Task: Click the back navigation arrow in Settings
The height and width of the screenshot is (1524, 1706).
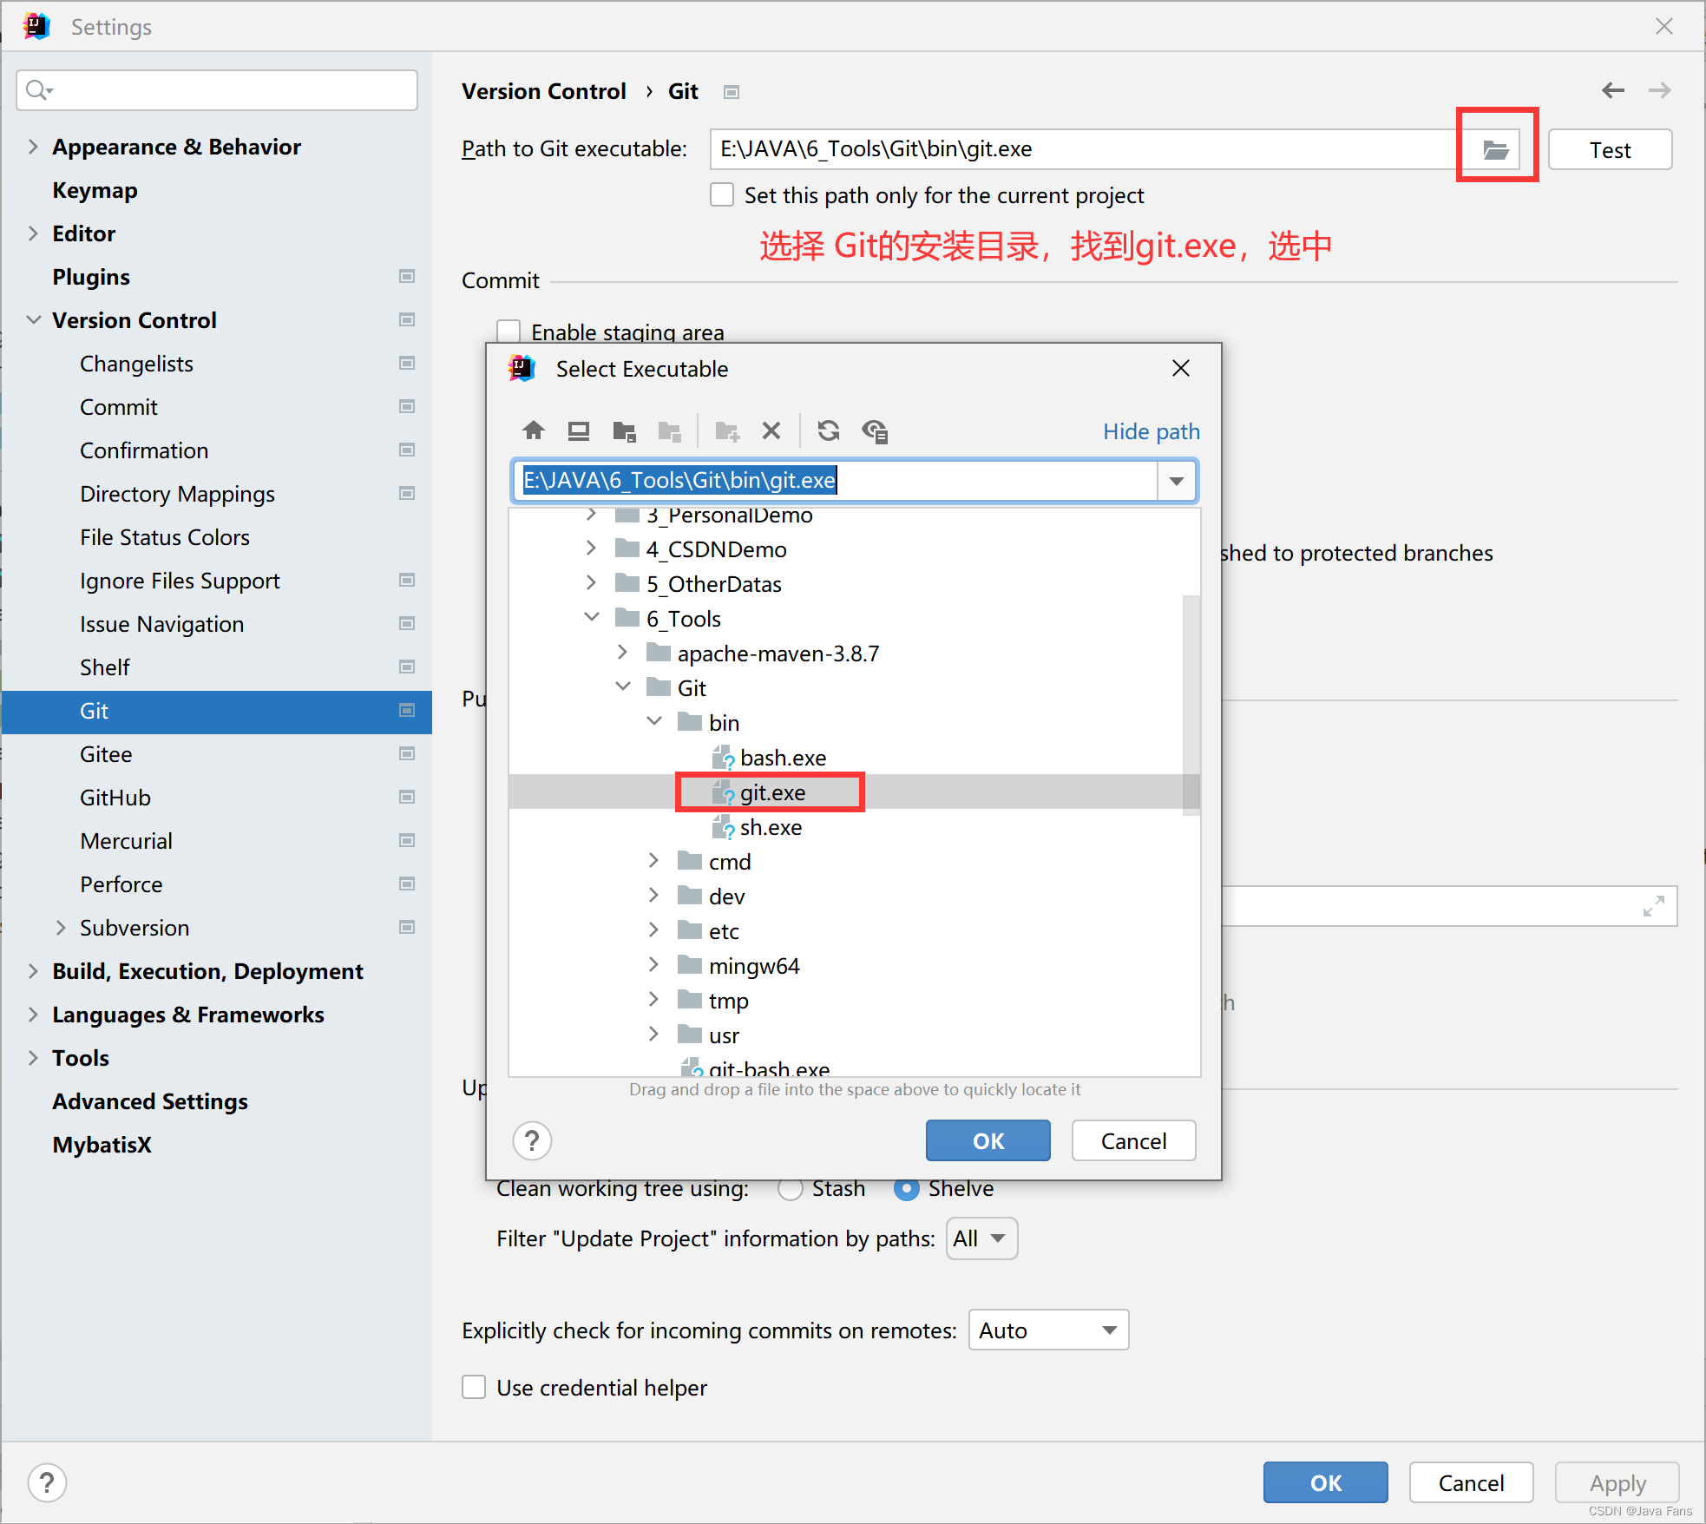Action: pyautogui.click(x=1613, y=90)
